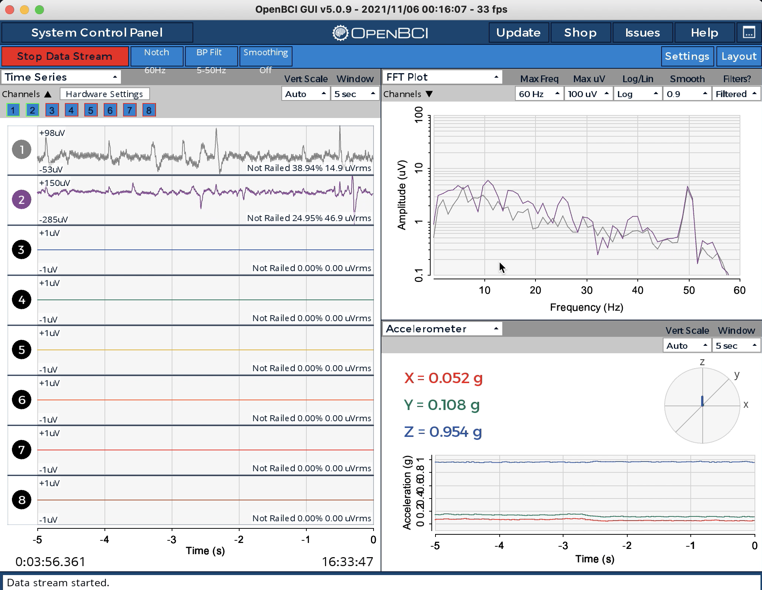
Task: Open the console window icon beside Help
Action: tap(749, 33)
